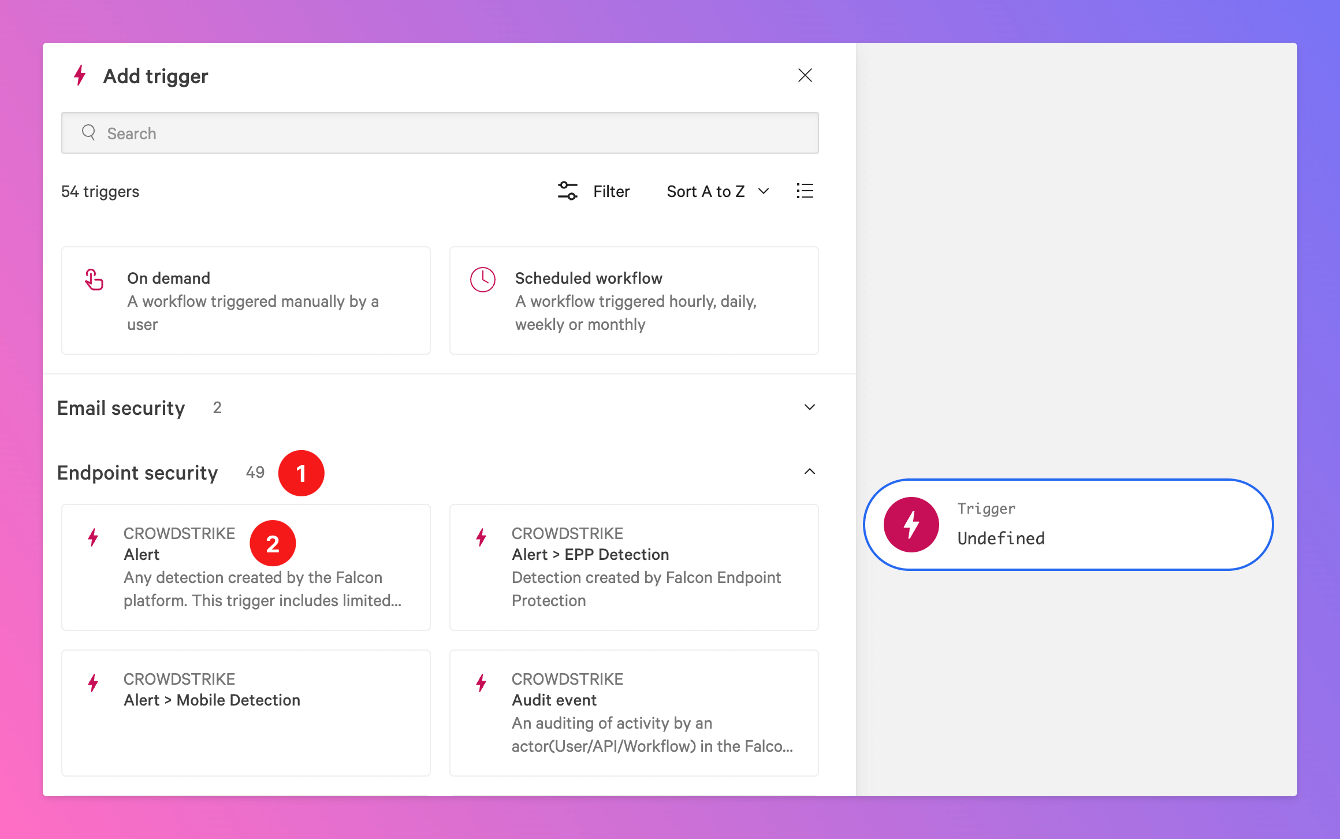
Task: Toggle the list view icon
Action: 805,191
